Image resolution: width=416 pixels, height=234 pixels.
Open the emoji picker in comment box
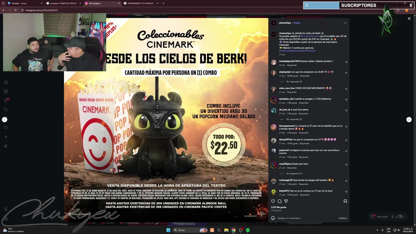273,218
